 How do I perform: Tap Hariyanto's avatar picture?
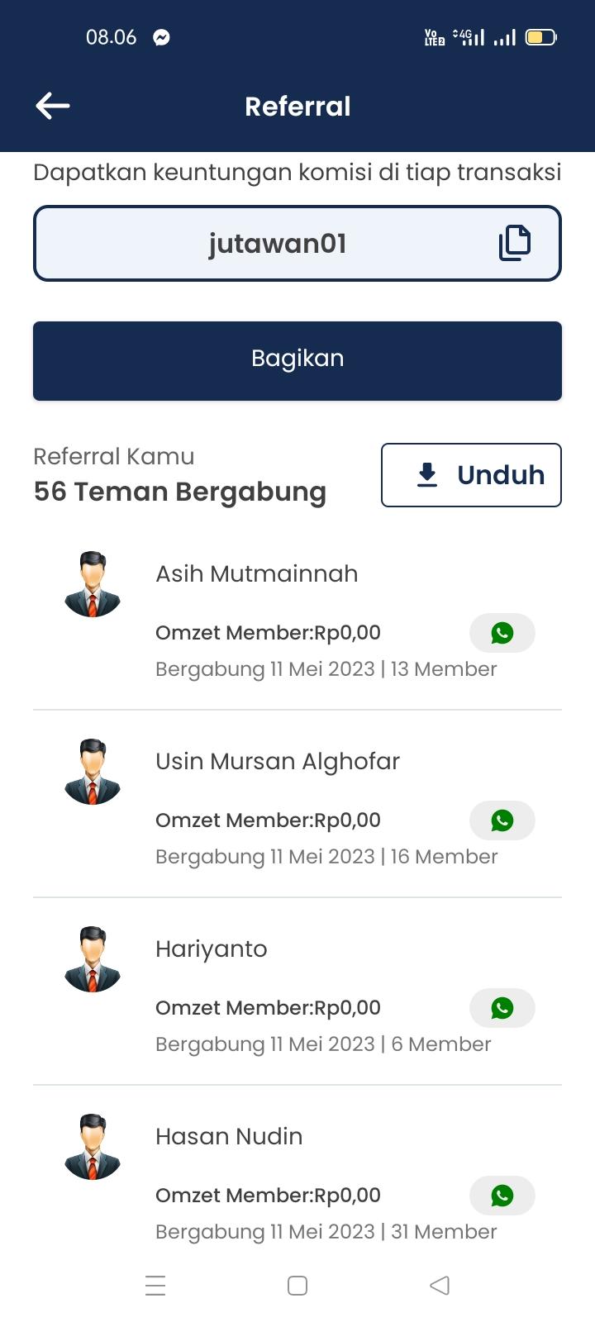(x=93, y=959)
